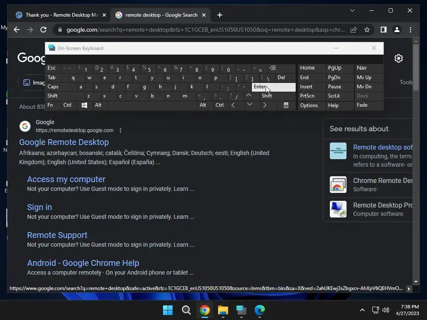Click Del key on On-Screen Keyboard
This screenshot has height=320, width=427.
[285, 77]
